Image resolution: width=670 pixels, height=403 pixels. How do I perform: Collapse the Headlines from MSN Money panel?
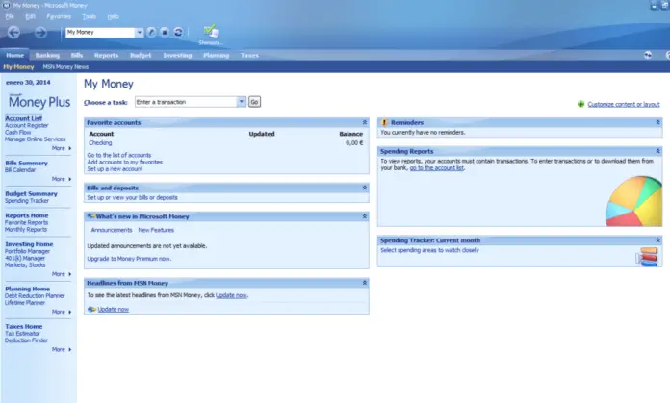pos(365,283)
